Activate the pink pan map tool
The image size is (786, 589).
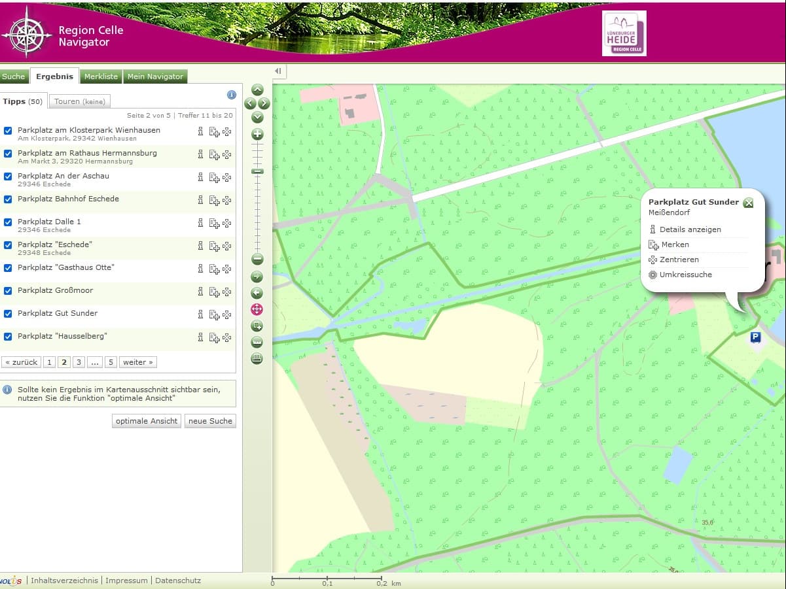257,309
